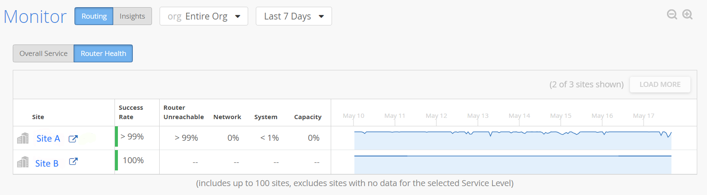Click the Site B success rate timeline chart
The image size is (707, 195).
(512, 164)
